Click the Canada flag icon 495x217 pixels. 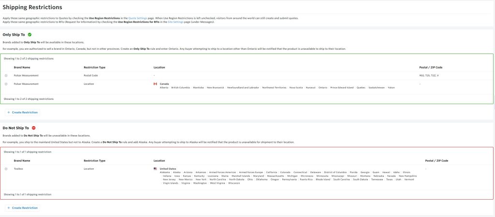coord(155,84)
